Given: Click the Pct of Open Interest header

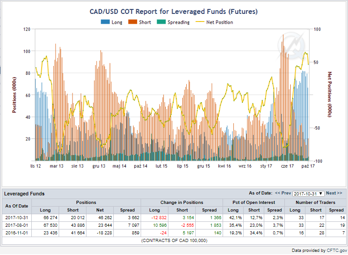Looking at the screenshot, I should coord(253,203).
